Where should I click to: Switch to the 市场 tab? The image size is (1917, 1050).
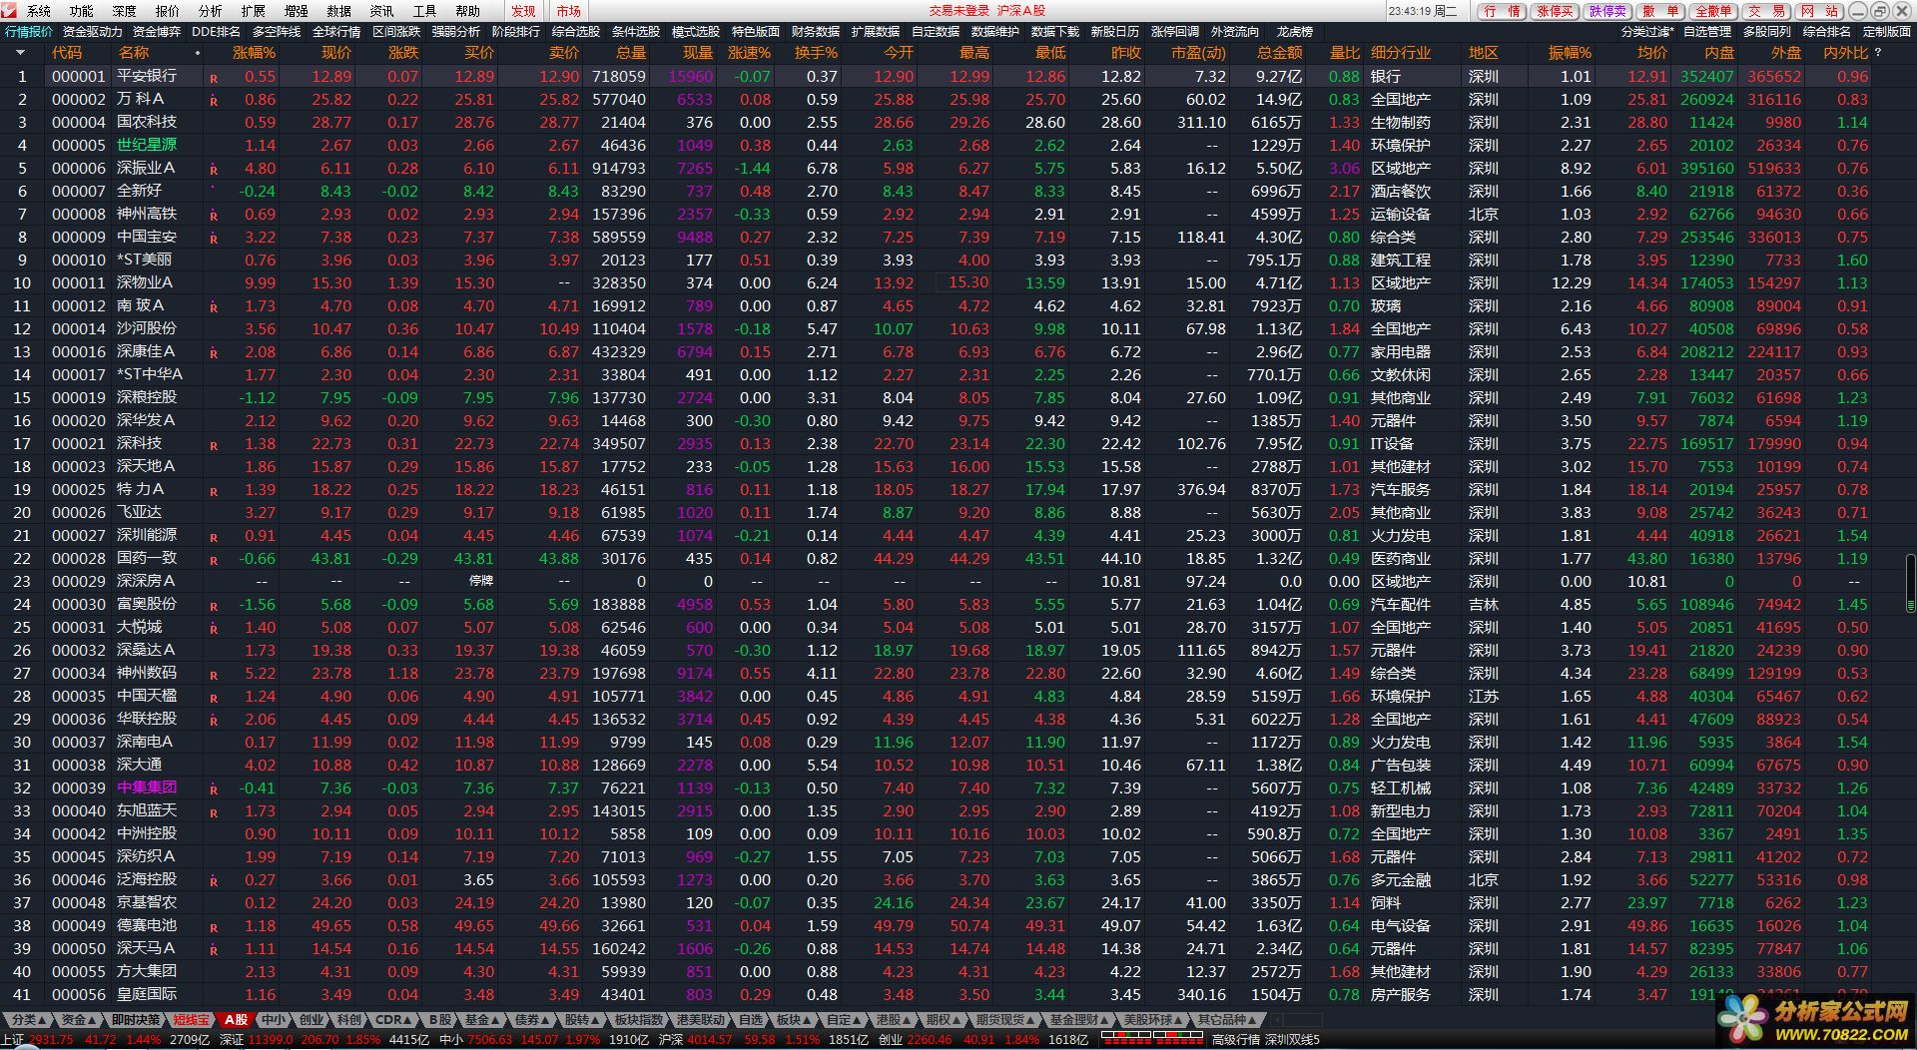(568, 11)
